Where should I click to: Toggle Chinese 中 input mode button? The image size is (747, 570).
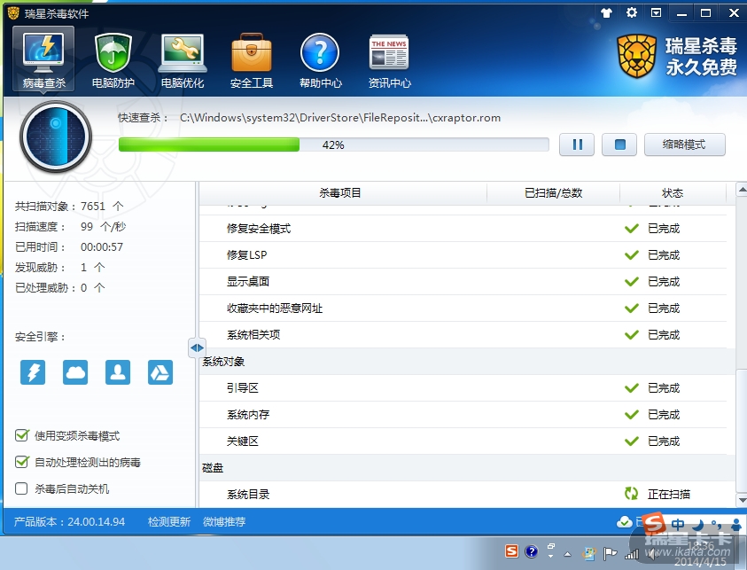point(678,525)
